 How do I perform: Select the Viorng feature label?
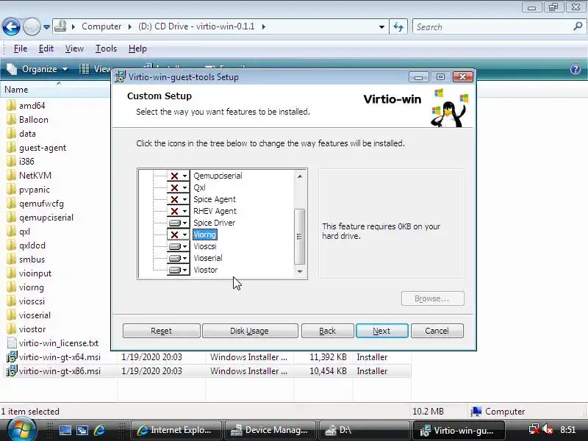point(205,234)
